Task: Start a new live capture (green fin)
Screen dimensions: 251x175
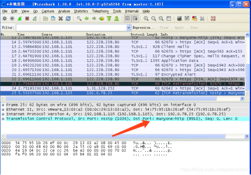Action: (20, 18)
